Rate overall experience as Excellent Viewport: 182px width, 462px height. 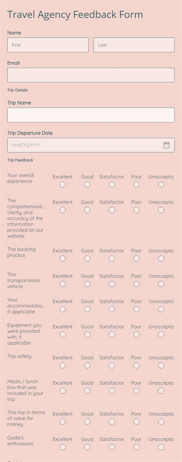(63, 185)
